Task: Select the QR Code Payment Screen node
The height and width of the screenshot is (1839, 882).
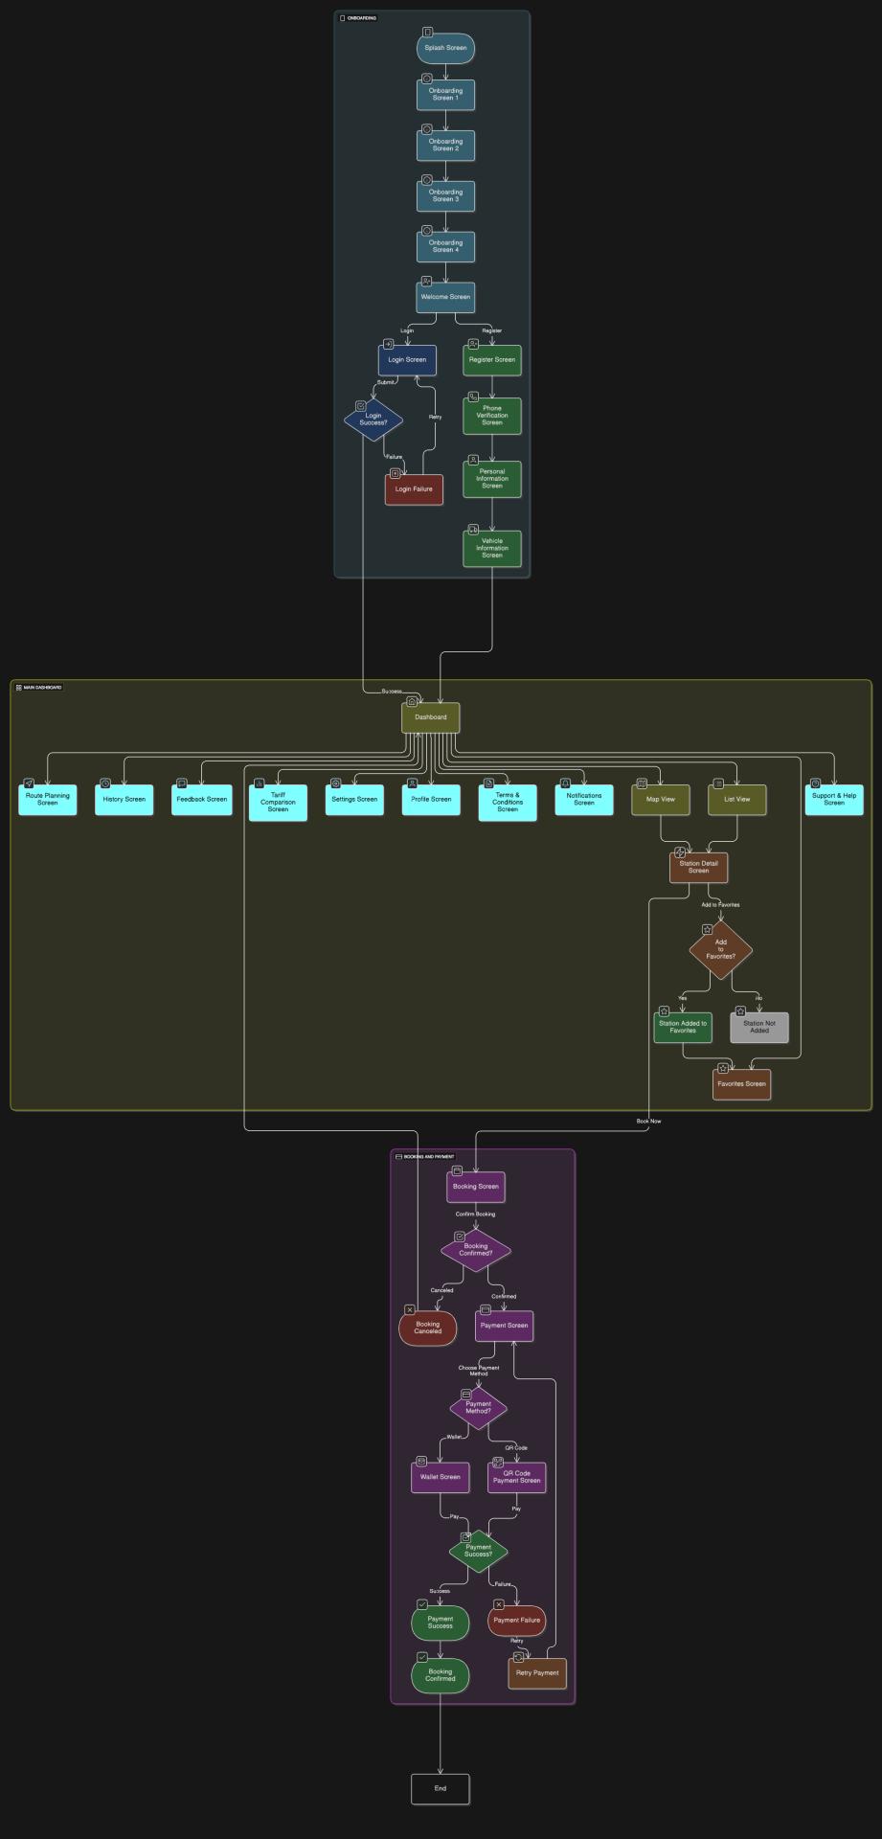Action: point(517,1477)
